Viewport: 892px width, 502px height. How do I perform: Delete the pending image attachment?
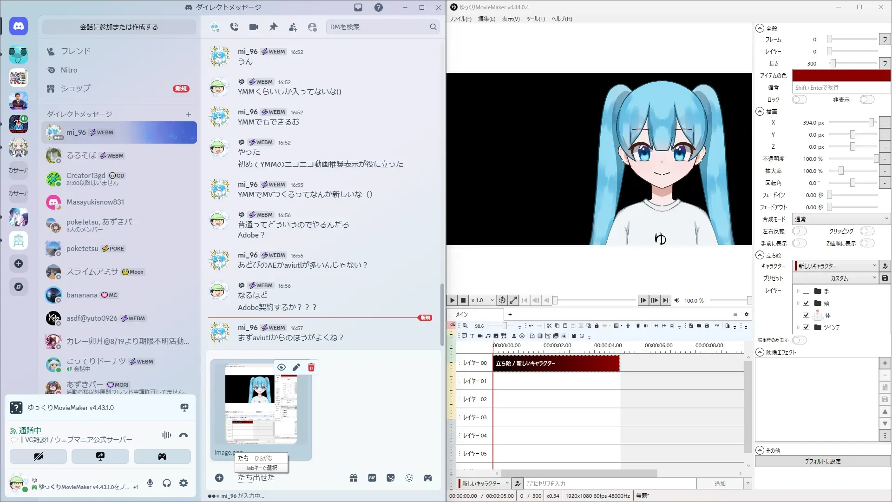coord(311,368)
